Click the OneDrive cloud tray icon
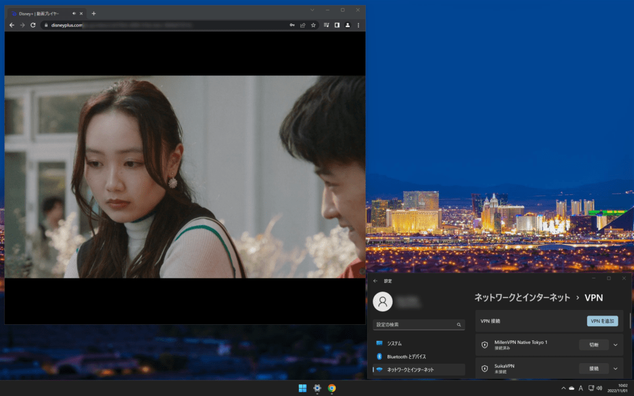The width and height of the screenshot is (634, 396). (571, 389)
